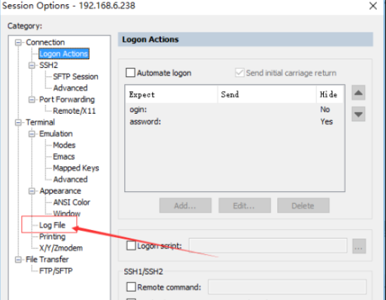Open Advanced under Emulation
Image resolution: width=386 pixels, height=300 pixels.
coord(71,179)
